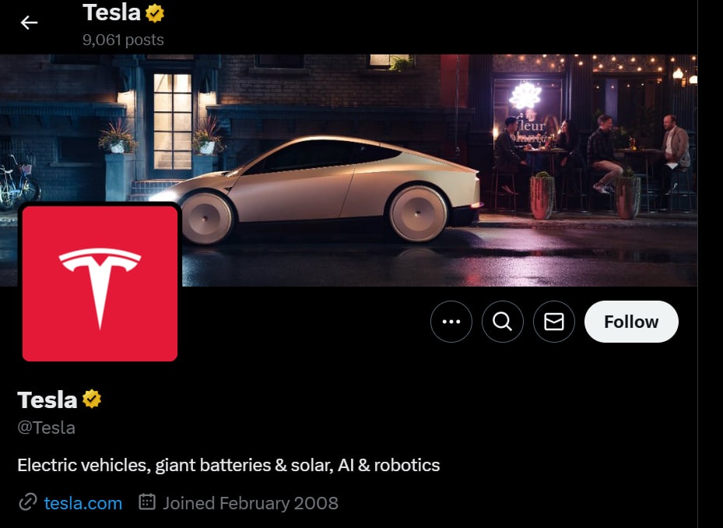Click the gold verified badge in header

point(155,13)
